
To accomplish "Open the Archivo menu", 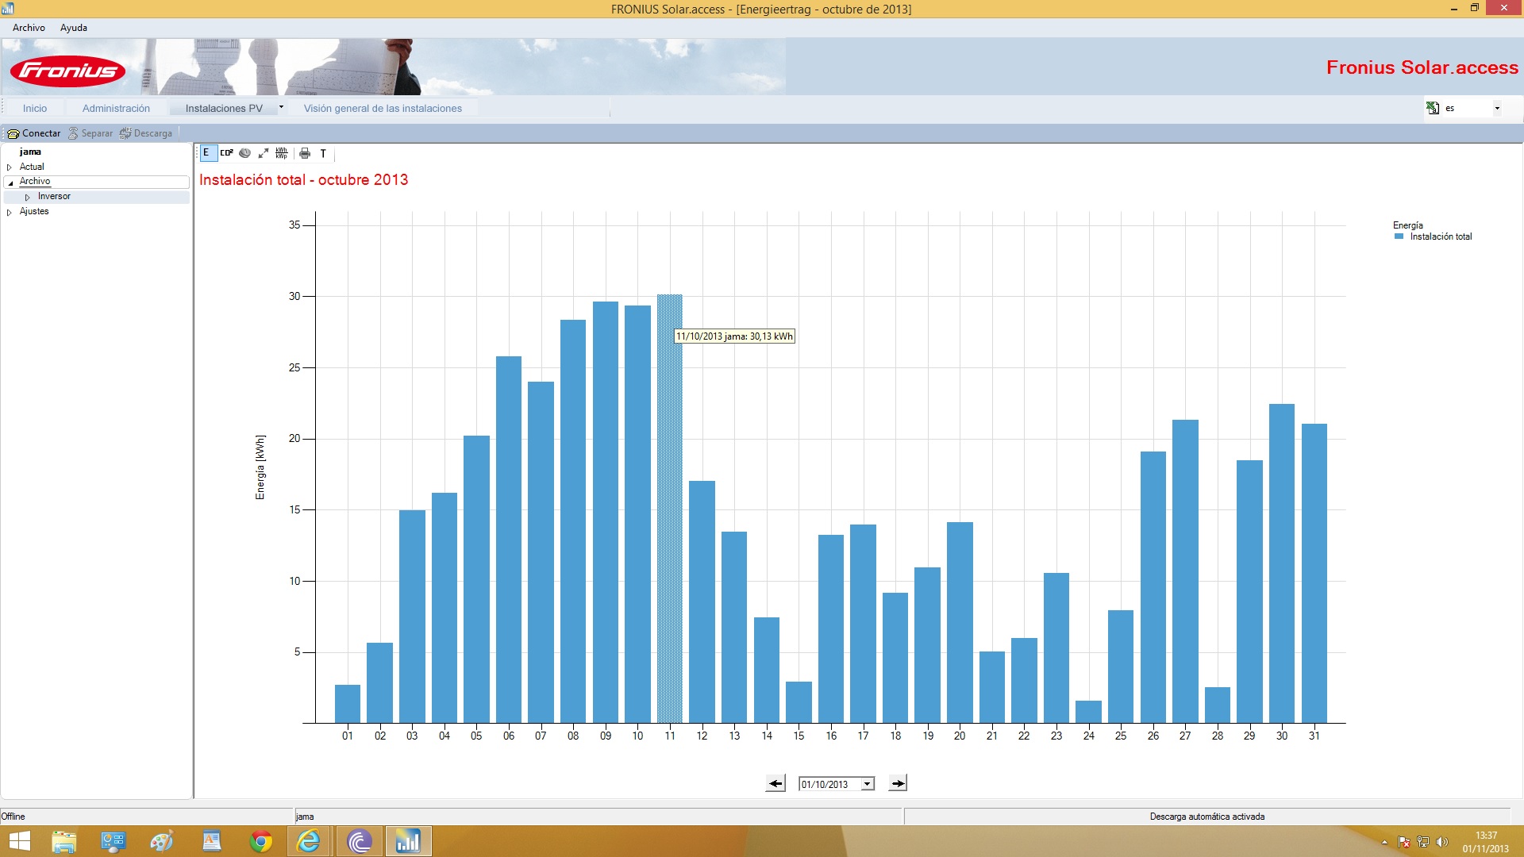I will 29,28.
